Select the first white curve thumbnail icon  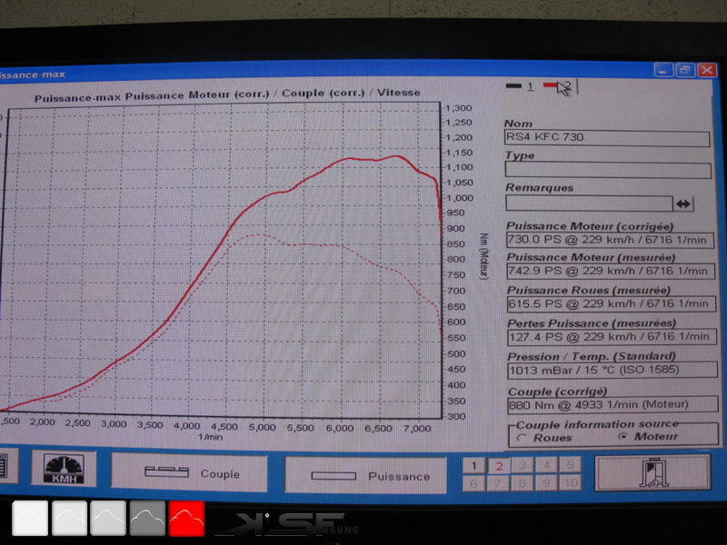(x=30, y=518)
